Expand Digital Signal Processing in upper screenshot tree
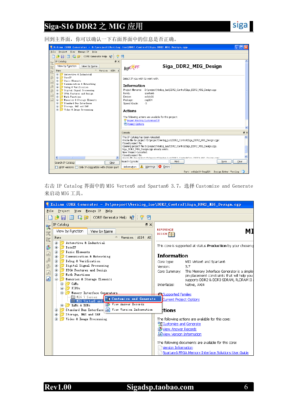Image resolution: width=294 pixels, height=416 pixels. 58,90
